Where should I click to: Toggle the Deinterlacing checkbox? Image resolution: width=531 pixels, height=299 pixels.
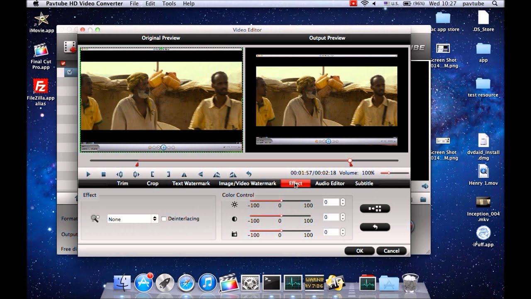tap(164, 219)
